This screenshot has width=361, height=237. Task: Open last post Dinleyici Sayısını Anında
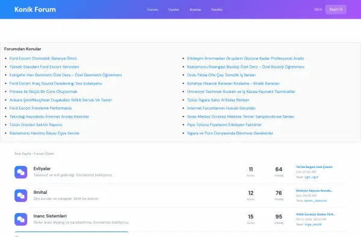314,191
